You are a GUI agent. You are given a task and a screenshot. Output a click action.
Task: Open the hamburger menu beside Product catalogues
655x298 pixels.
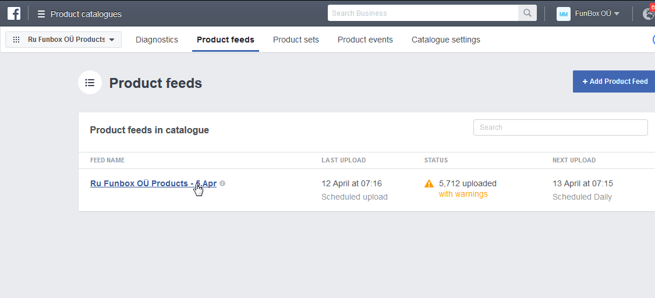coord(41,14)
